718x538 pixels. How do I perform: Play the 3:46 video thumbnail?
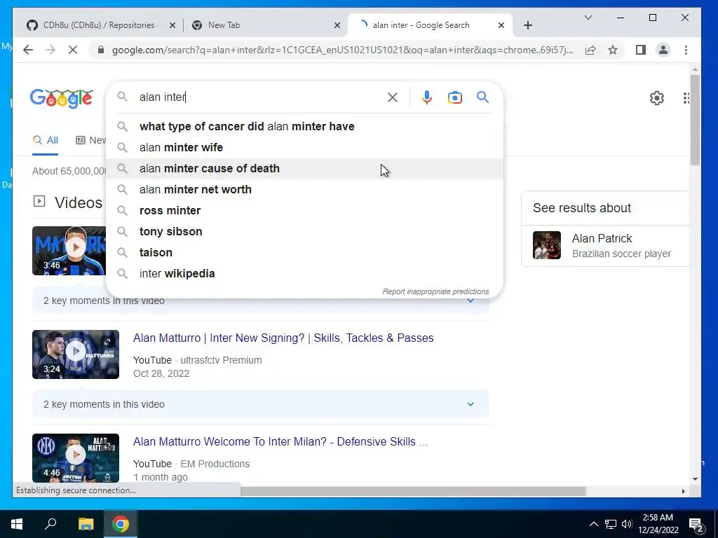tap(69, 251)
